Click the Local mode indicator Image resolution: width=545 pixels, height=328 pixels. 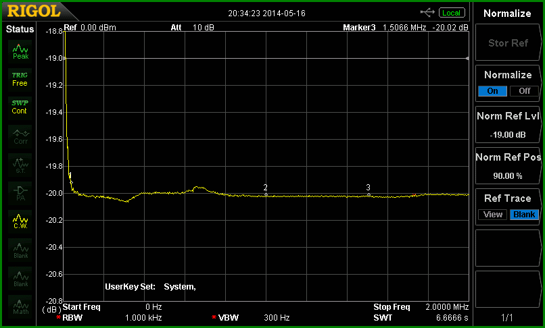pos(452,13)
